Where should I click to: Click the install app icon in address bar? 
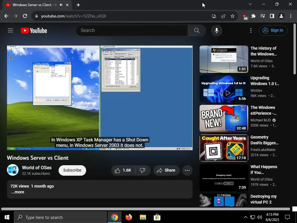click(214, 16)
